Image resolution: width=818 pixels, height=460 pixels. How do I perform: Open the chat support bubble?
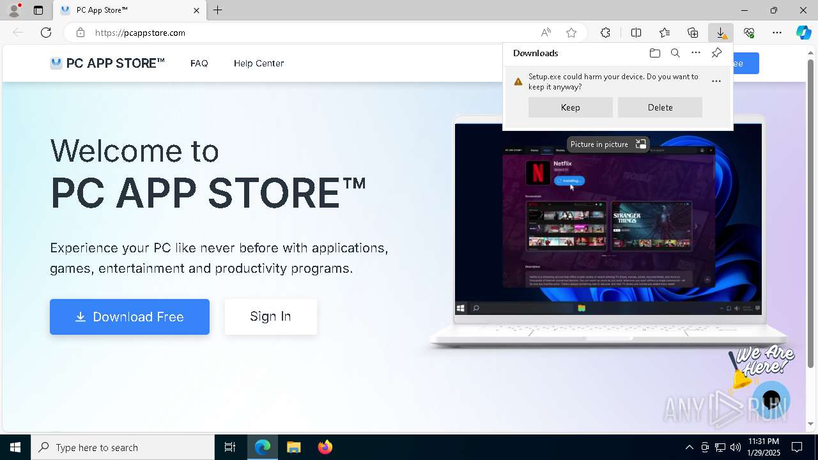click(x=771, y=400)
